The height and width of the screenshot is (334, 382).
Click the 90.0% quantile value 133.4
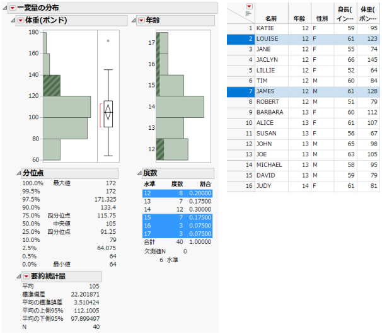[x=108, y=207]
